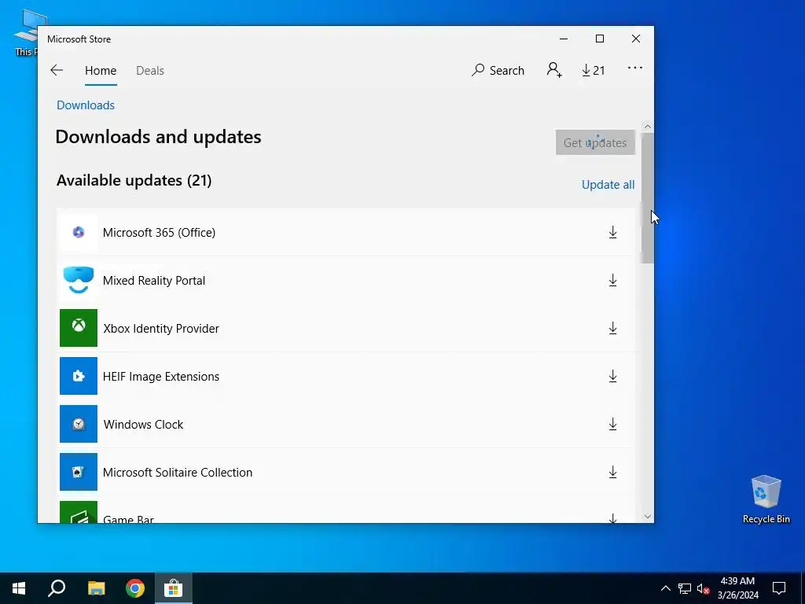
Task: Open File Explorer from the taskbar
Action: coord(96,588)
